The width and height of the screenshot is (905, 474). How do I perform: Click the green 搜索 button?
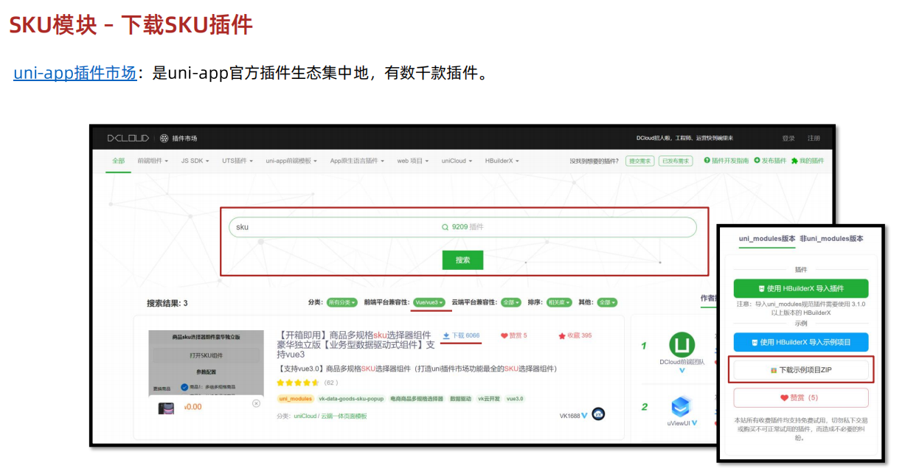(462, 259)
